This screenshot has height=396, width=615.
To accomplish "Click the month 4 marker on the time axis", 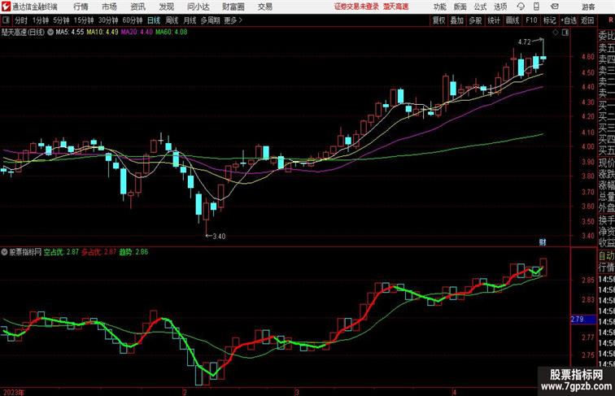I will click(455, 392).
